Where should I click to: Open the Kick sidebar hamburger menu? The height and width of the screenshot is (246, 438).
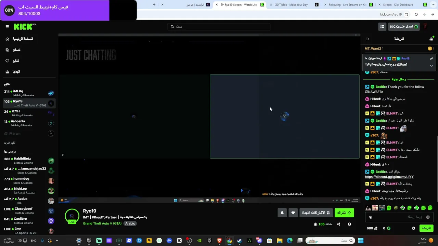coord(7,27)
